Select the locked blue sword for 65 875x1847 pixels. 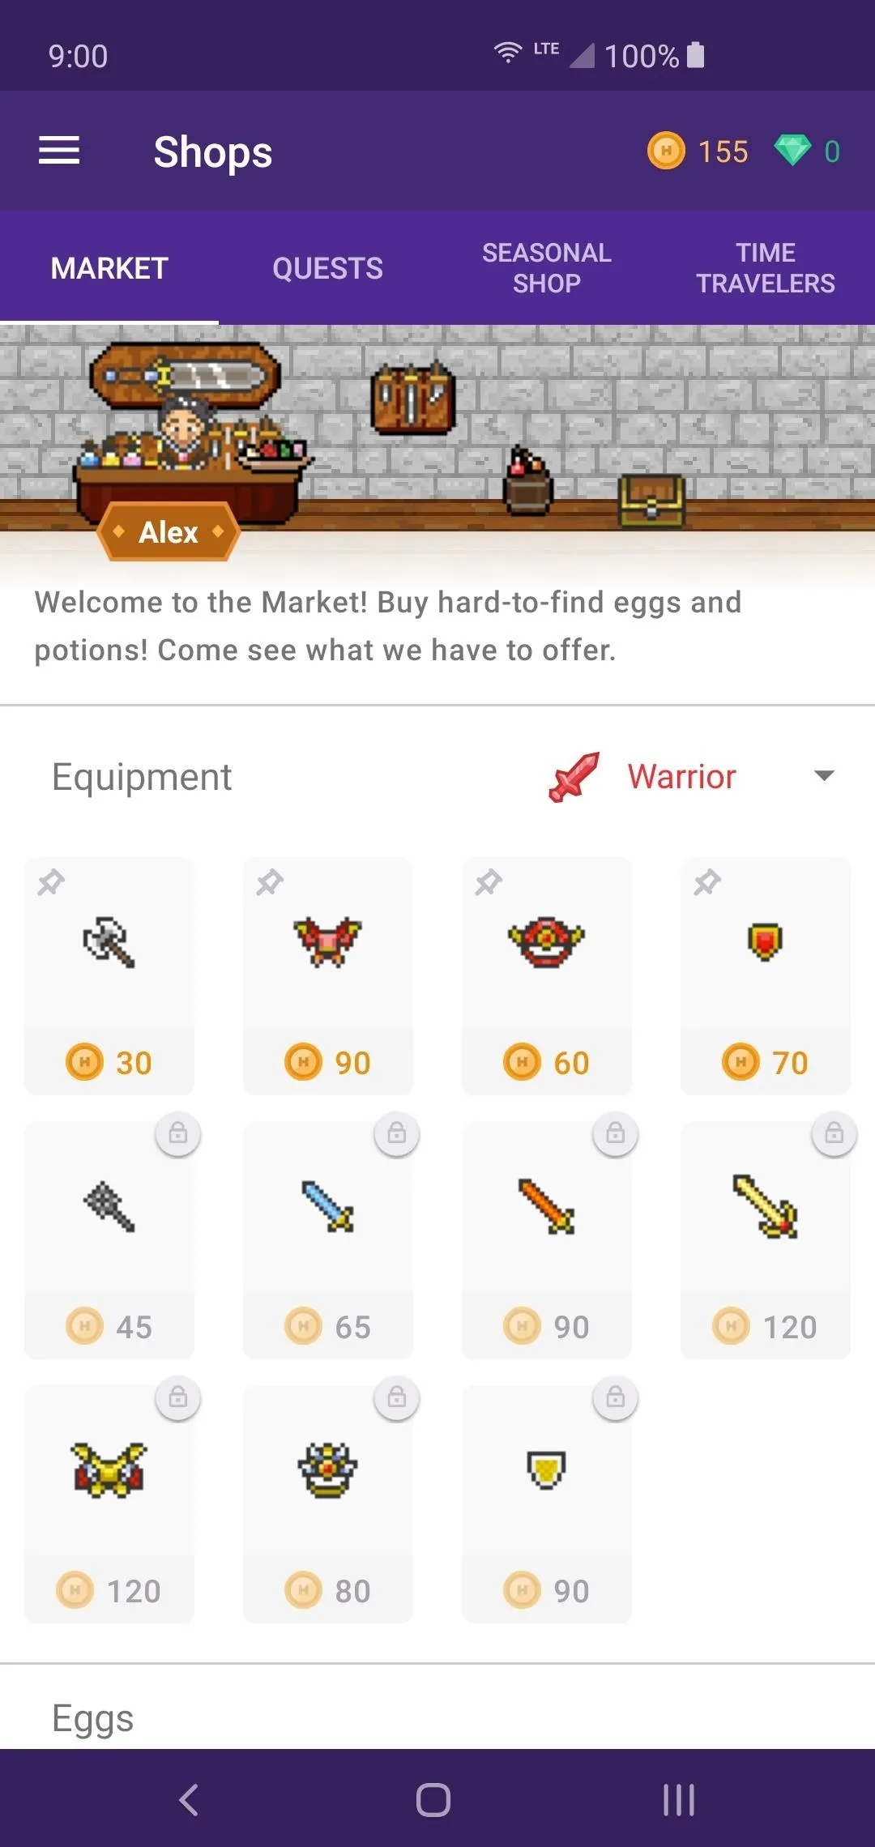(328, 1240)
